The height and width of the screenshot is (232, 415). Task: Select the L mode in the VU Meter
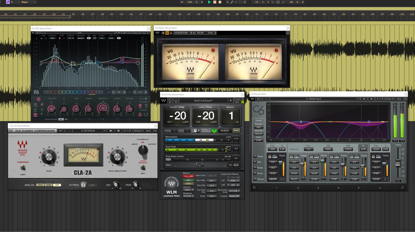pos(171,33)
